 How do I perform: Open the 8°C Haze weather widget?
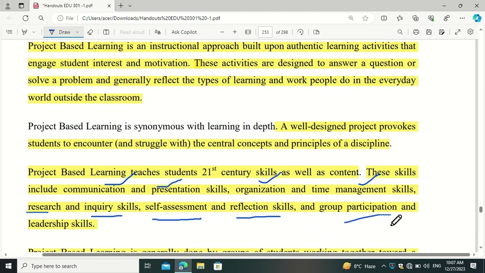click(359, 266)
